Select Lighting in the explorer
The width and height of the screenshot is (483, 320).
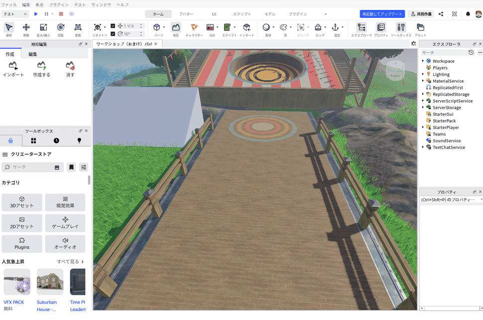coord(441,74)
